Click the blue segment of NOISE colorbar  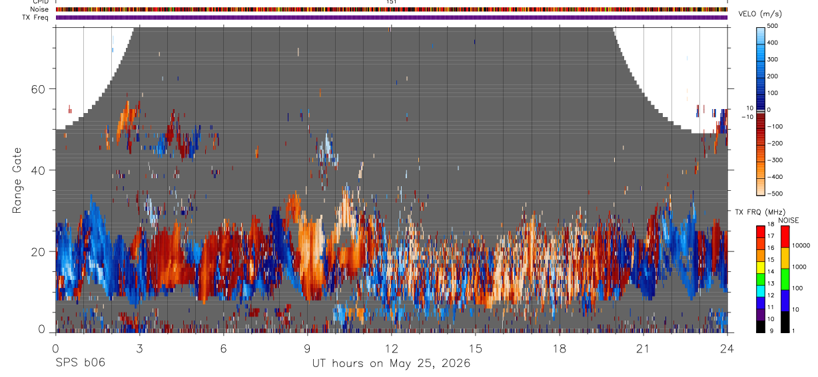[785, 301]
